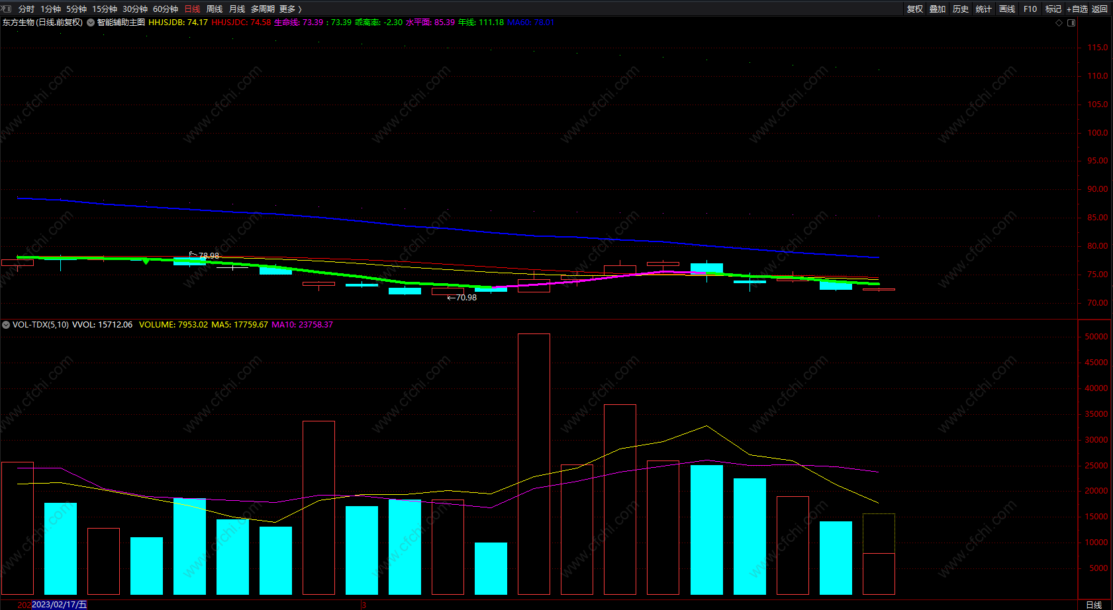Click the 5000 volume axis label
This screenshot has width=1113, height=610.
point(1098,568)
